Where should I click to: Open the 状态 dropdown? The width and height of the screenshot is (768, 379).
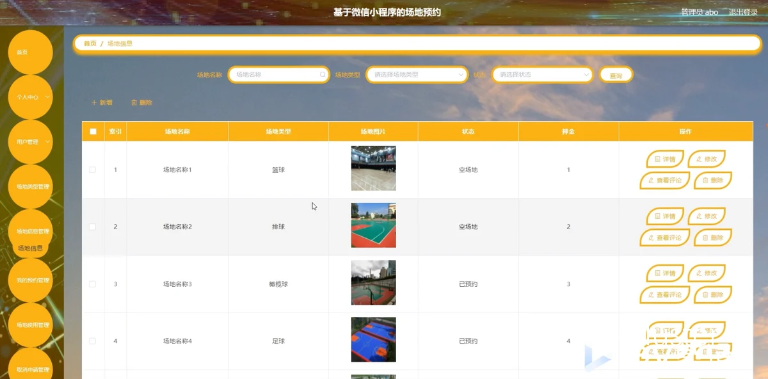tap(542, 74)
